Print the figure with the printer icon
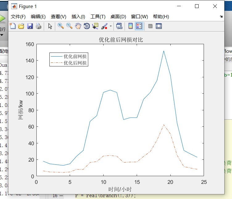232x199 pixels. [x=39, y=26]
